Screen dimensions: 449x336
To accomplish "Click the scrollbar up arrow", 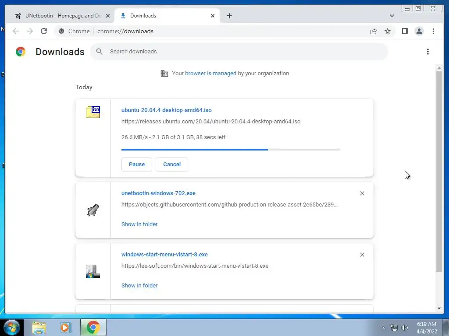I will point(439,68).
